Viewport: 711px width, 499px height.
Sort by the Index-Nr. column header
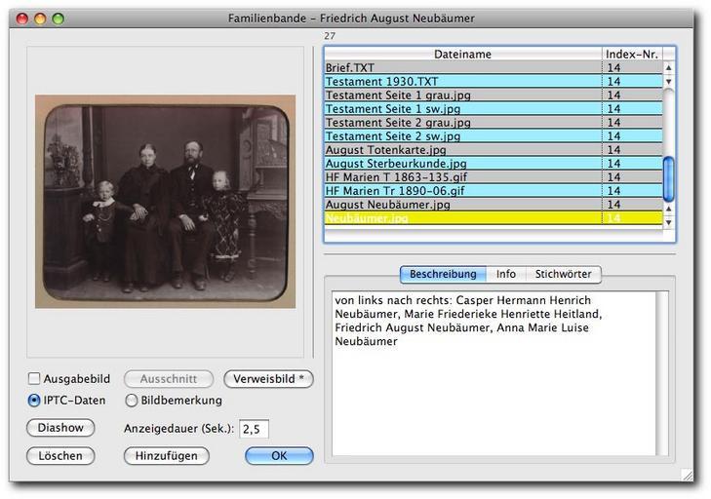(x=632, y=54)
